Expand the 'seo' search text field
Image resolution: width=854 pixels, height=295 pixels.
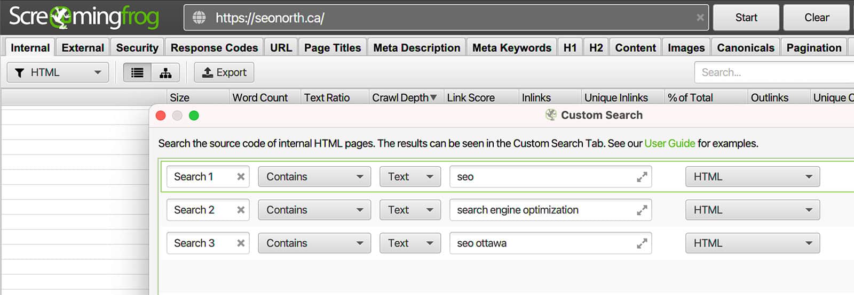642,177
